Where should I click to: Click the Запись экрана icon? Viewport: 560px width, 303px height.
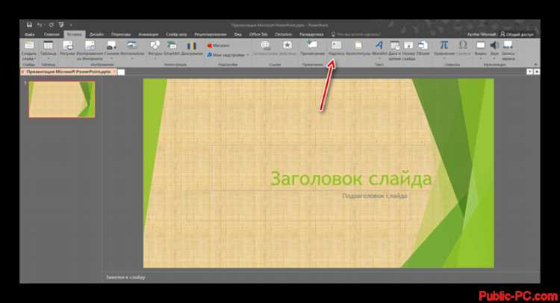(508, 45)
